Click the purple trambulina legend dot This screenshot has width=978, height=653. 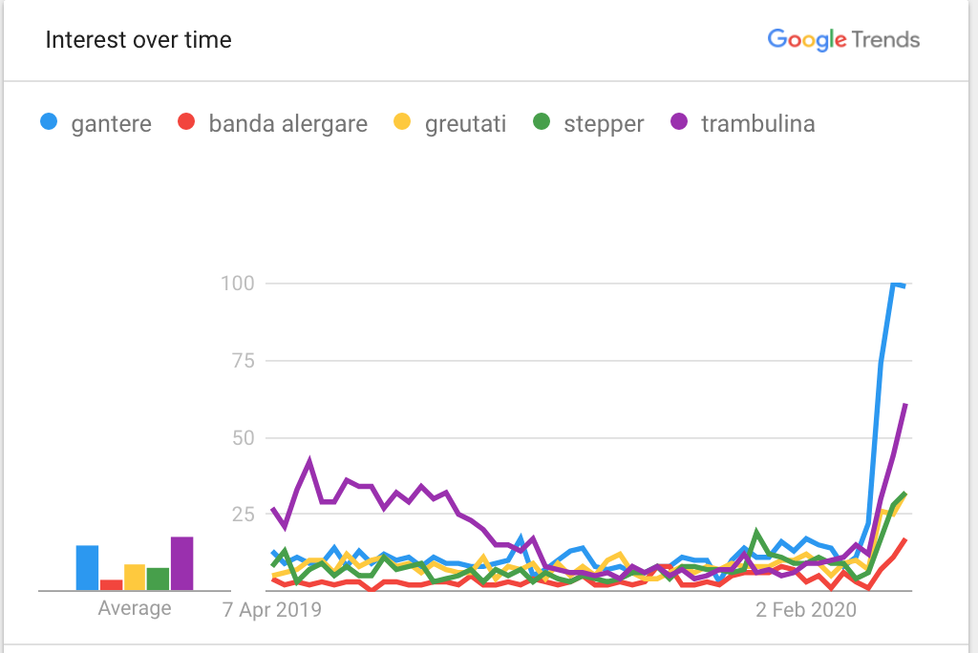[679, 121]
